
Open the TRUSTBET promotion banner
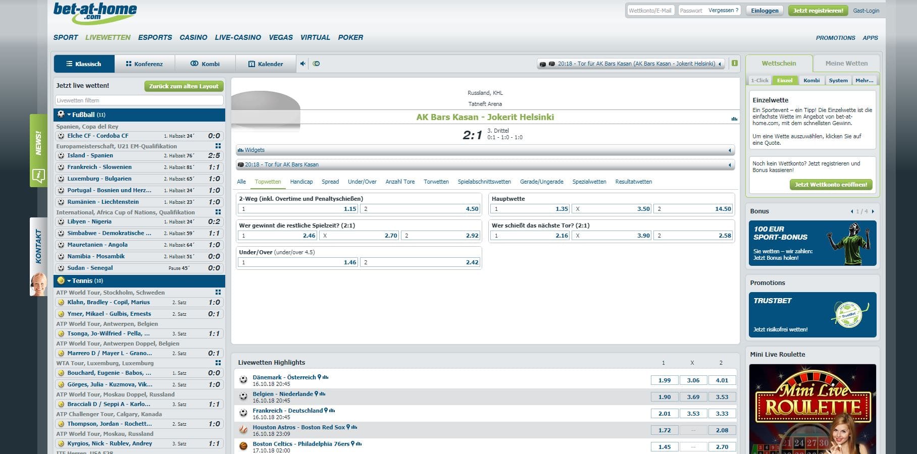(812, 315)
